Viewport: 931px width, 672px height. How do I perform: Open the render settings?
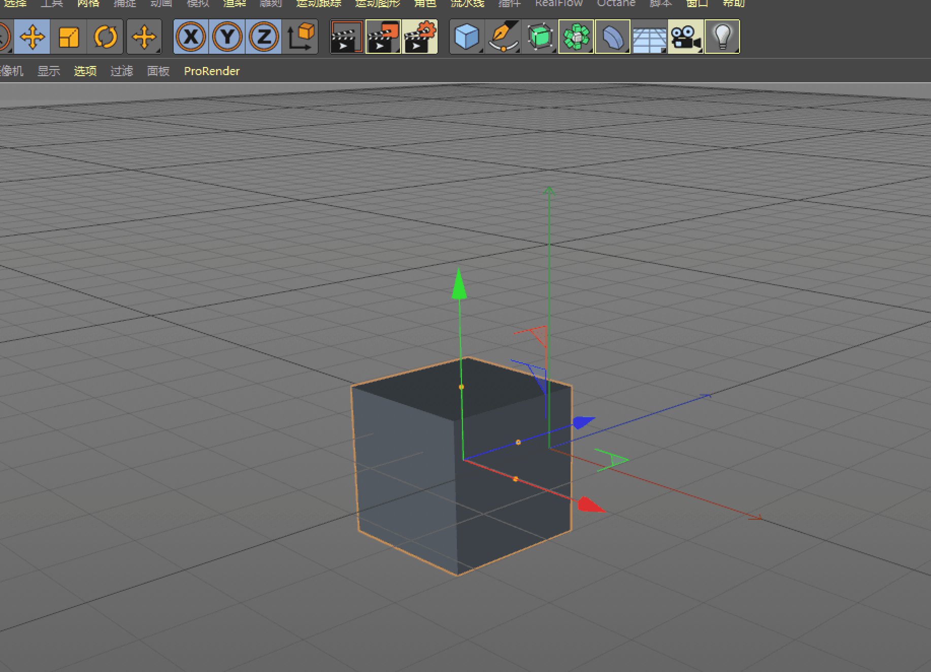tap(420, 37)
